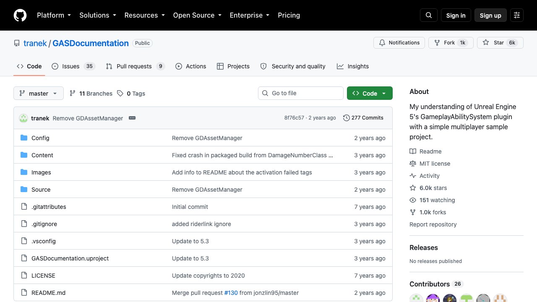Fork the GASDocumentation repository
This screenshot has height=302, width=537.
point(451,43)
